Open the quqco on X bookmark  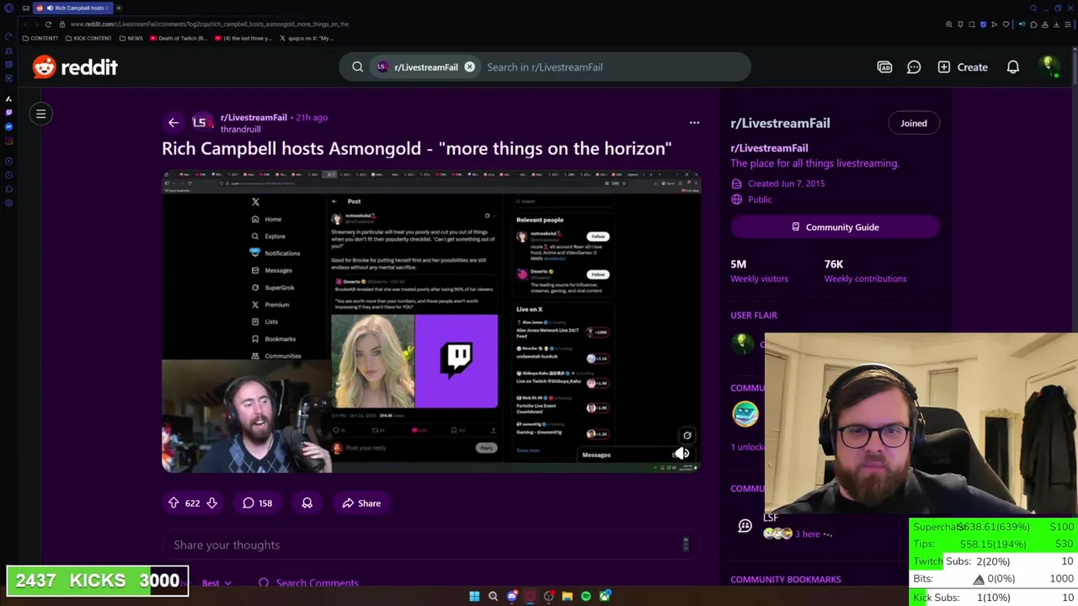click(307, 39)
